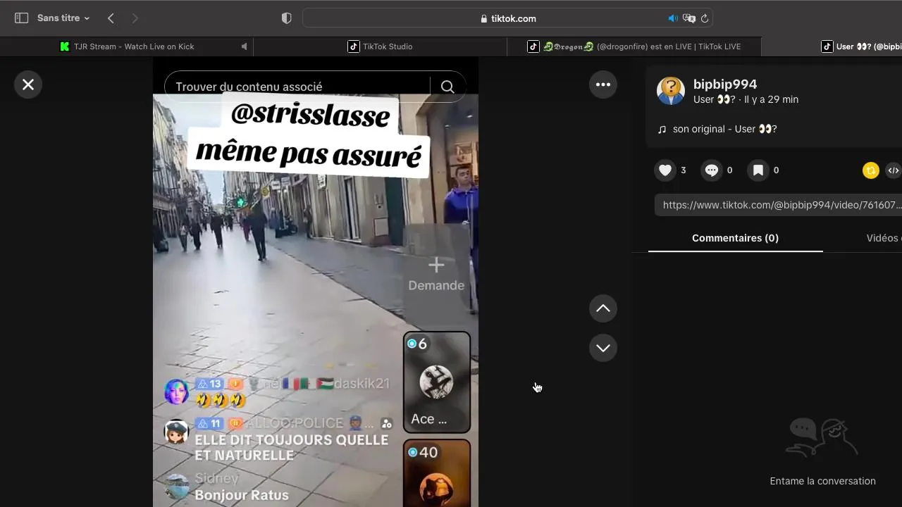This screenshot has height=507, width=902.
Task: Open bipbip994 profile avatar
Action: click(x=671, y=91)
